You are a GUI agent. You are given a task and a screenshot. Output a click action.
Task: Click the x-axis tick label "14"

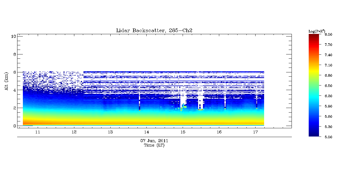tap(146, 132)
